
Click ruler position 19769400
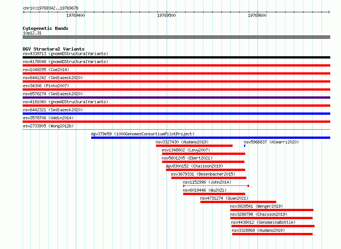[76, 15]
